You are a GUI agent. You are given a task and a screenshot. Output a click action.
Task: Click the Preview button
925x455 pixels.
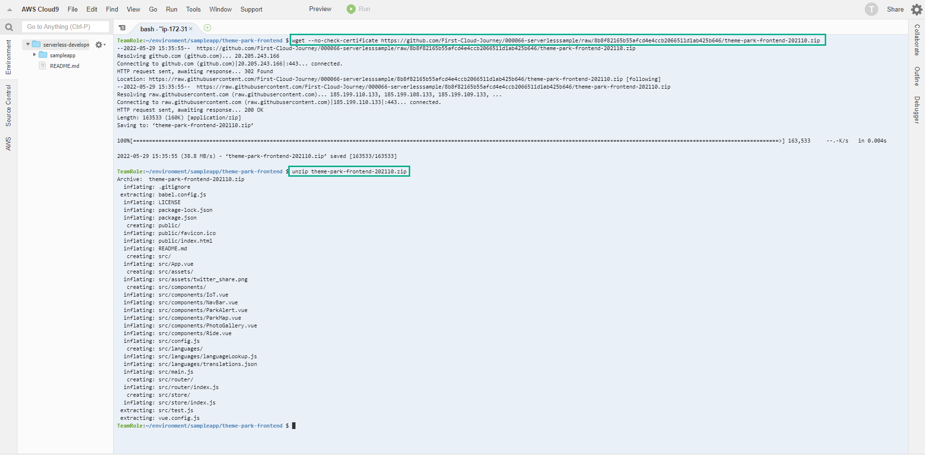click(x=320, y=9)
